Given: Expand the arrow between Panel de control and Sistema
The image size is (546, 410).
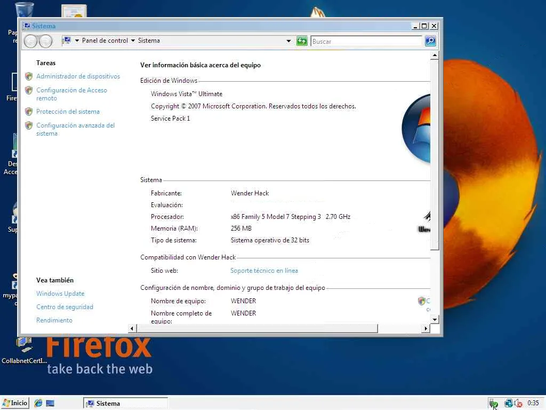Looking at the screenshot, I should tap(133, 41).
